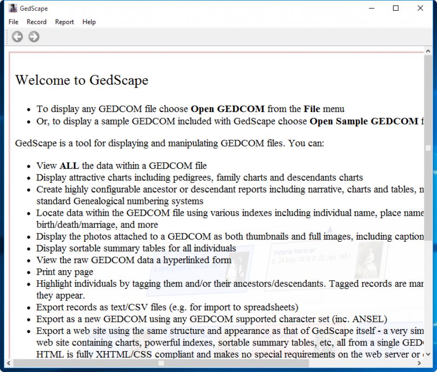Click 'Display attractive charts' bullet
The width and height of the screenshot is (437, 372).
pyautogui.click(x=199, y=178)
